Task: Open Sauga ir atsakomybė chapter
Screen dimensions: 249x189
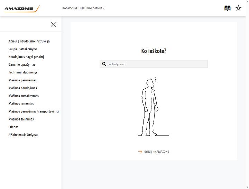Action: [x=22, y=49]
